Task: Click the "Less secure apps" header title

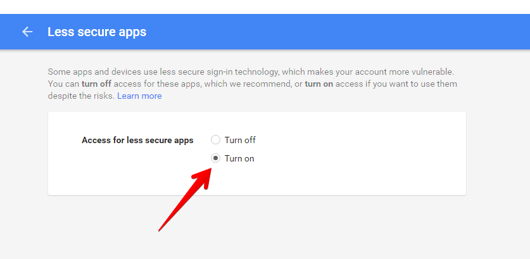Action: click(97, 32)
